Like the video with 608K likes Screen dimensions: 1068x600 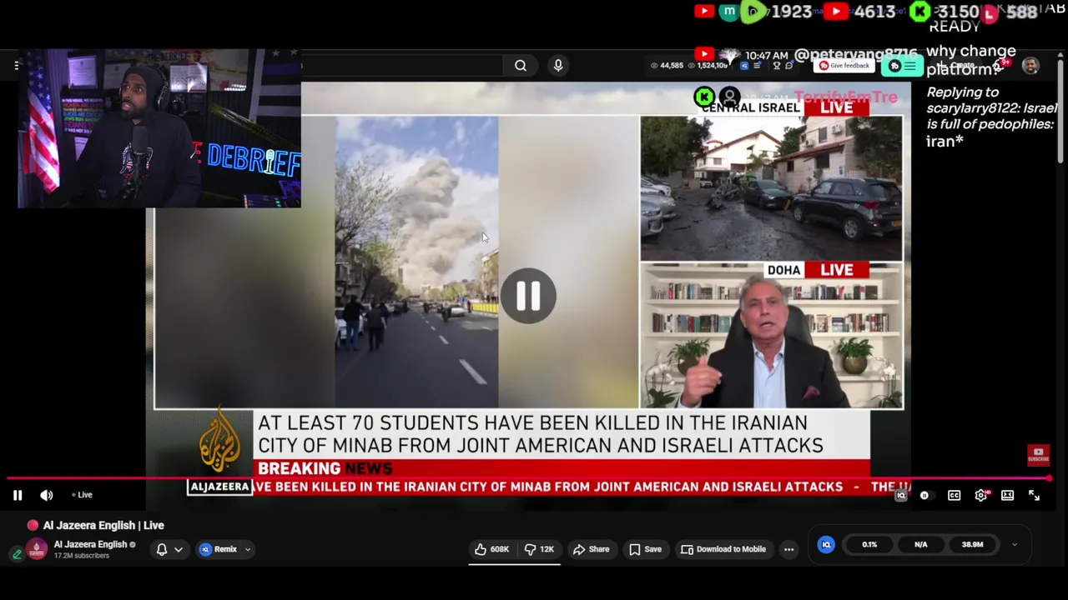[491, 549]
